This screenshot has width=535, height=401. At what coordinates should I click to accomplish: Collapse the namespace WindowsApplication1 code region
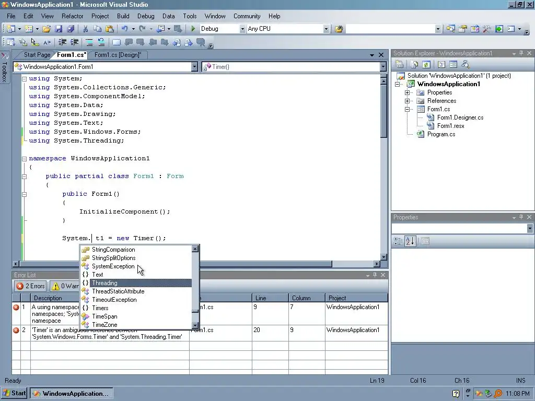click(x=24, y=159)
